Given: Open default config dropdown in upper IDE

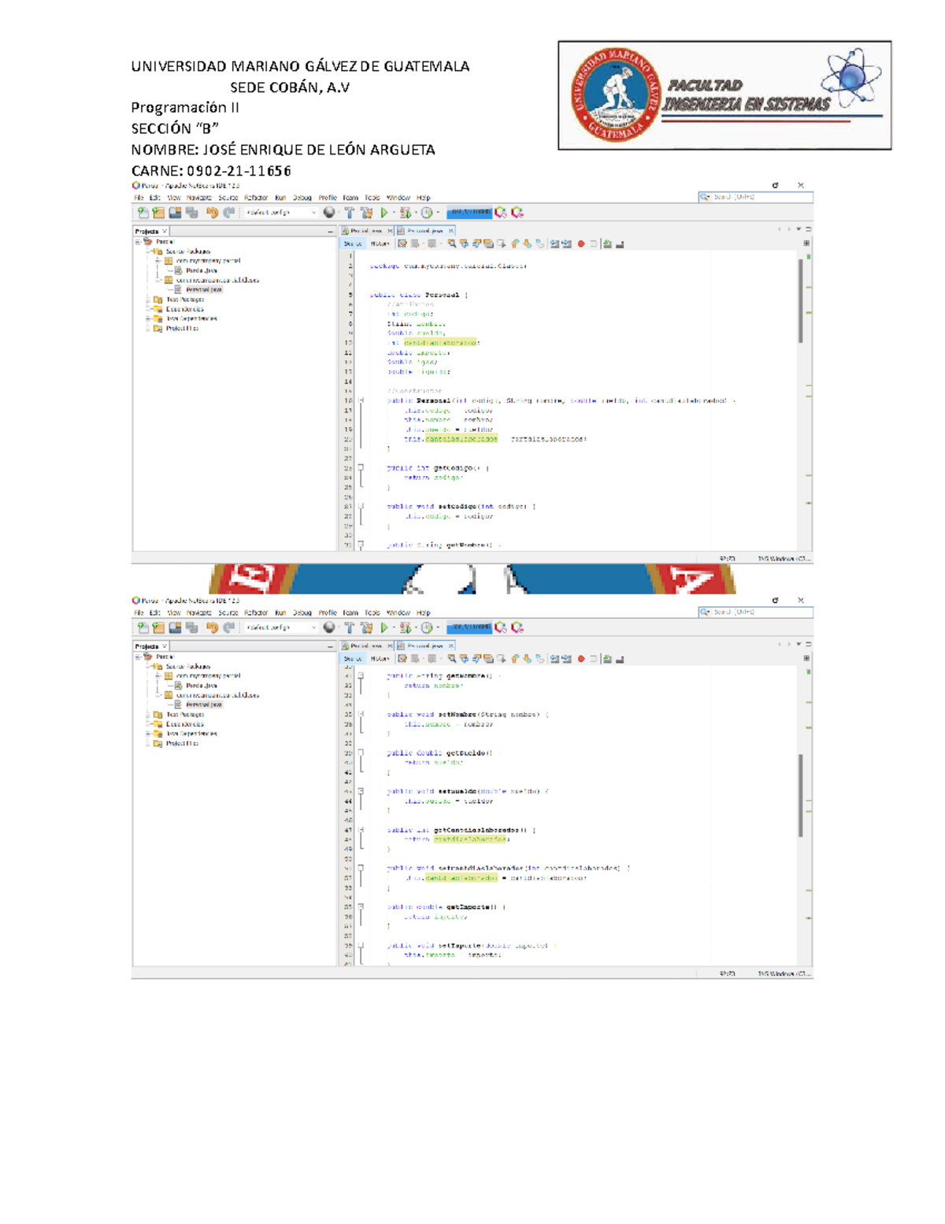Looking at the screenshot, I should (281, 213).
